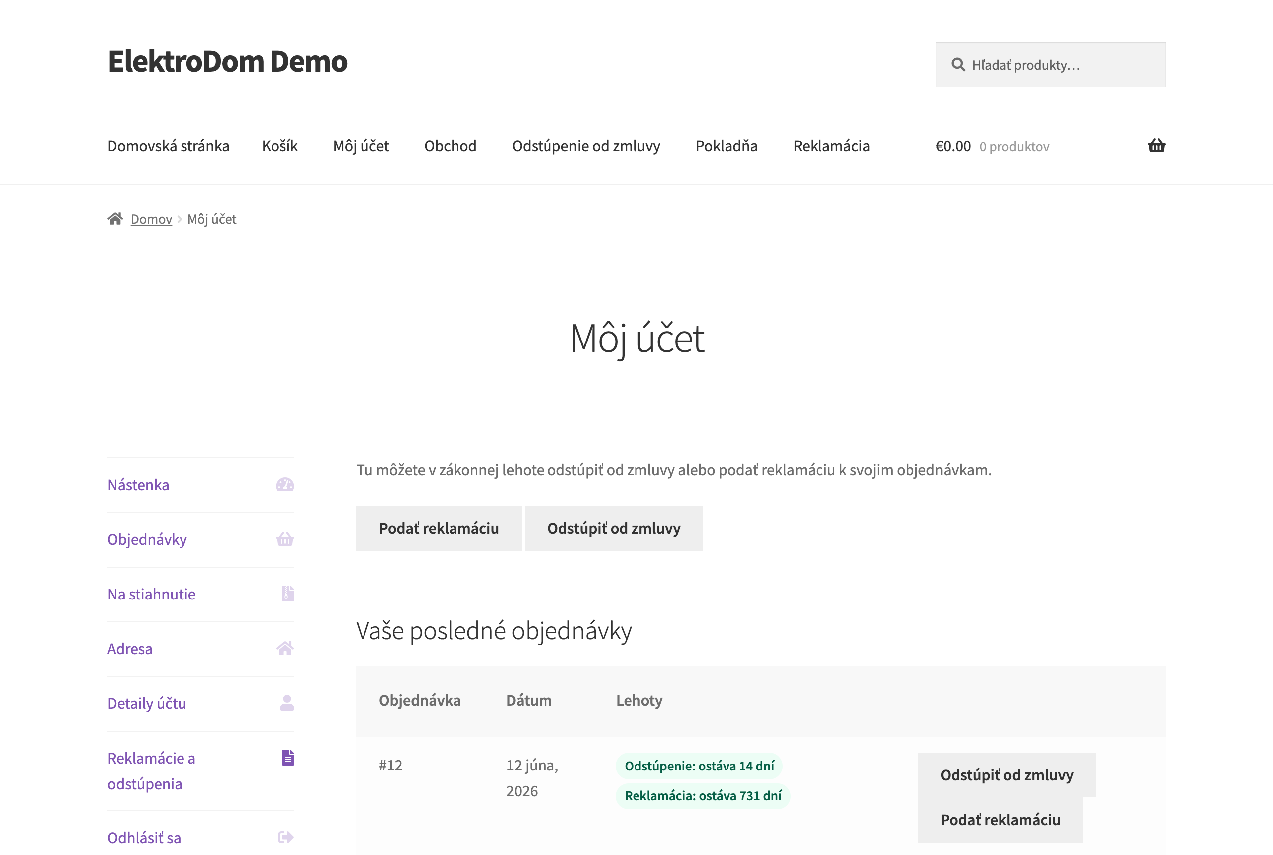
Task: Follow the Domov breadcrumb link
Action: 151,219
